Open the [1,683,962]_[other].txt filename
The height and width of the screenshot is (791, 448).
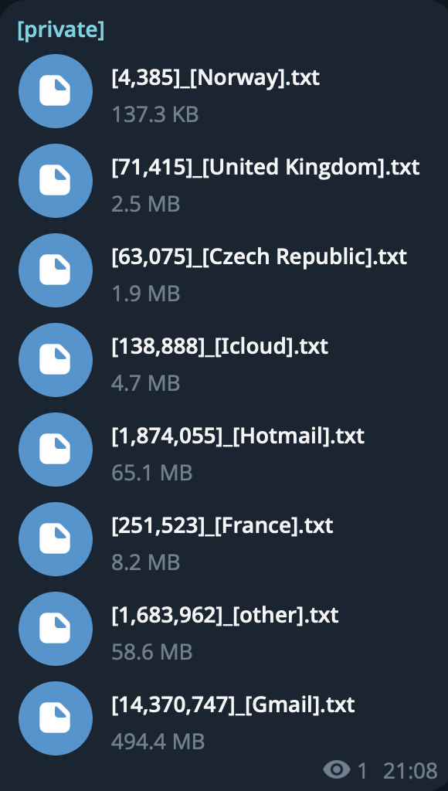(225, 616)
